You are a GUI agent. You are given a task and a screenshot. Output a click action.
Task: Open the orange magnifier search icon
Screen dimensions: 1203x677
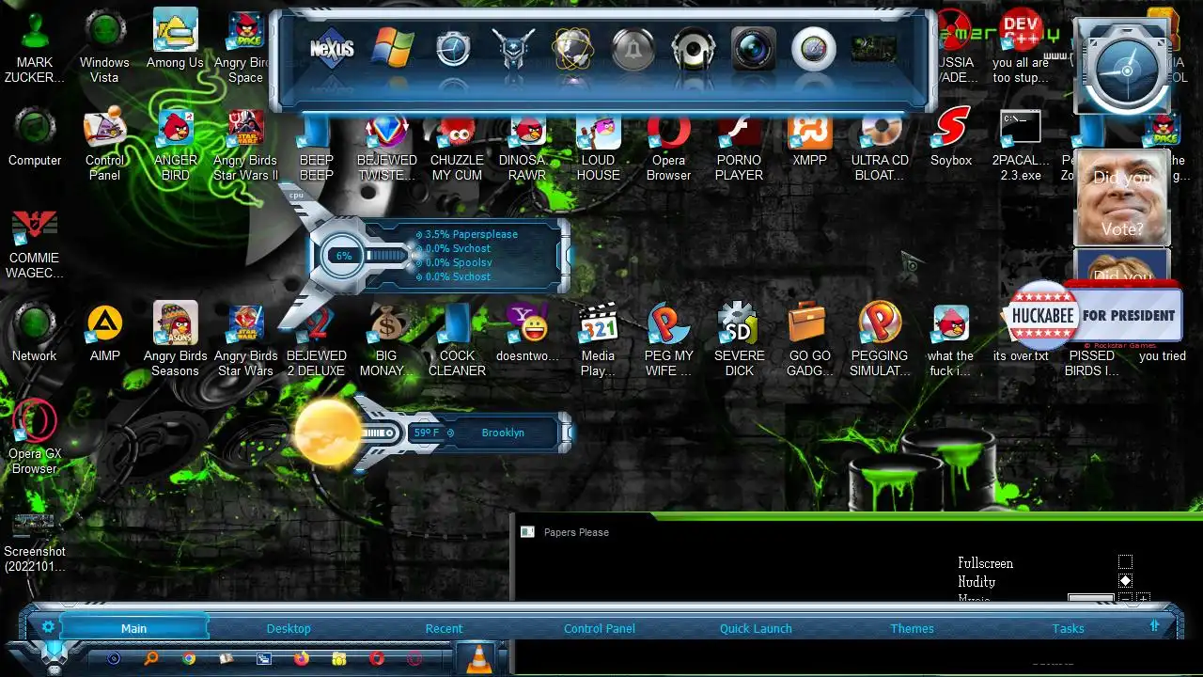click(x=150, y=659)
